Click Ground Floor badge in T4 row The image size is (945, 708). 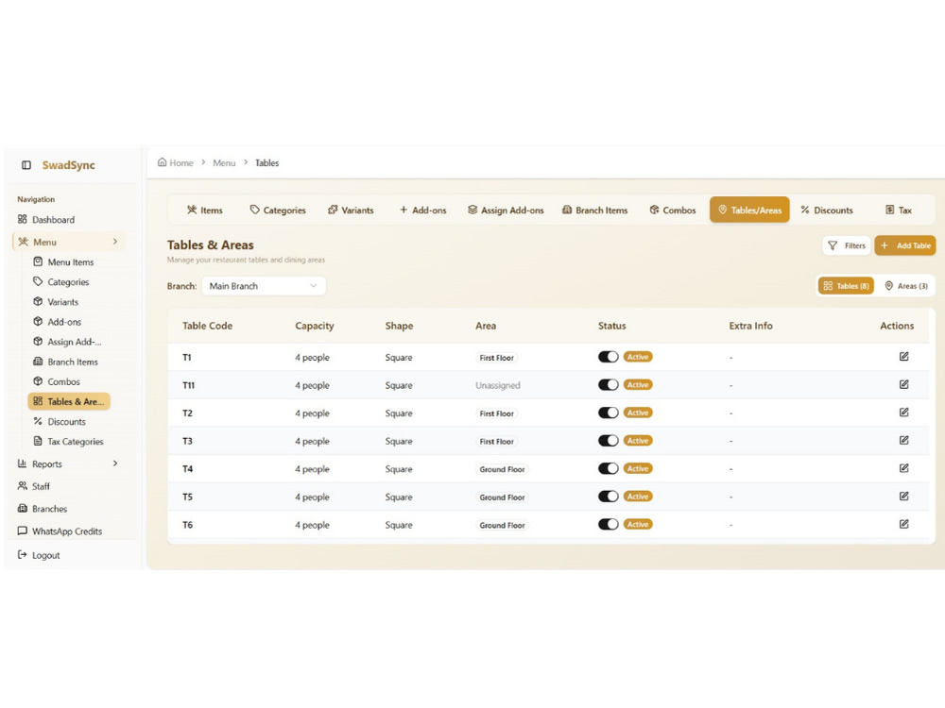click(502, 469)
